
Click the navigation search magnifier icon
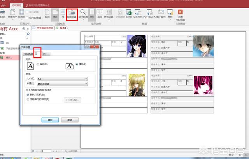28,34
